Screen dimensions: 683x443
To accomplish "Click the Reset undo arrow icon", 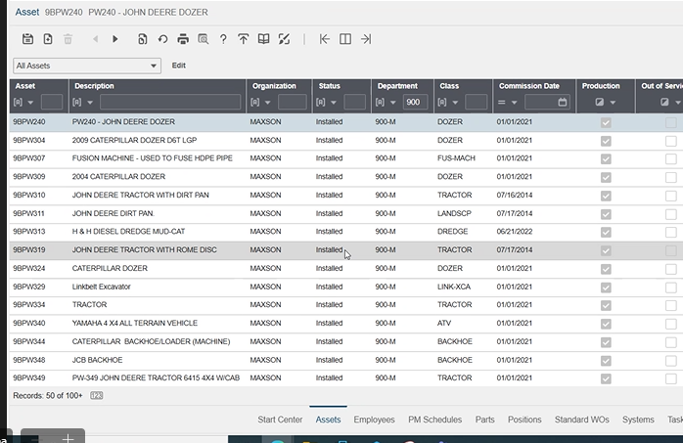I will pos(162,39).
